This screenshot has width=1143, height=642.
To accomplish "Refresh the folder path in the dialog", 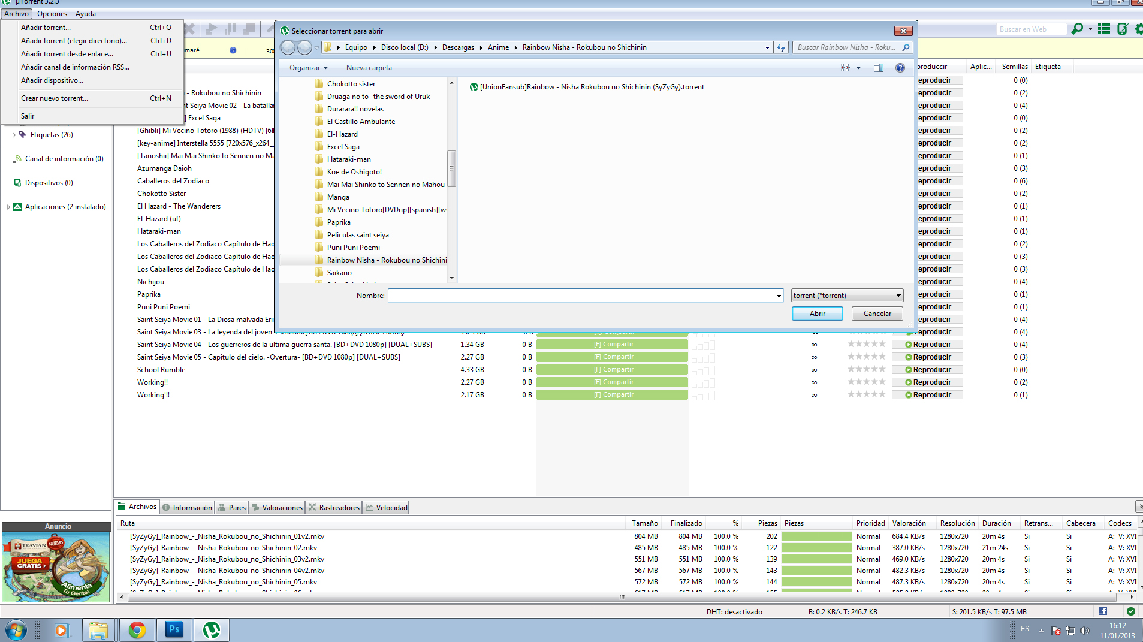I will [781, 47].
